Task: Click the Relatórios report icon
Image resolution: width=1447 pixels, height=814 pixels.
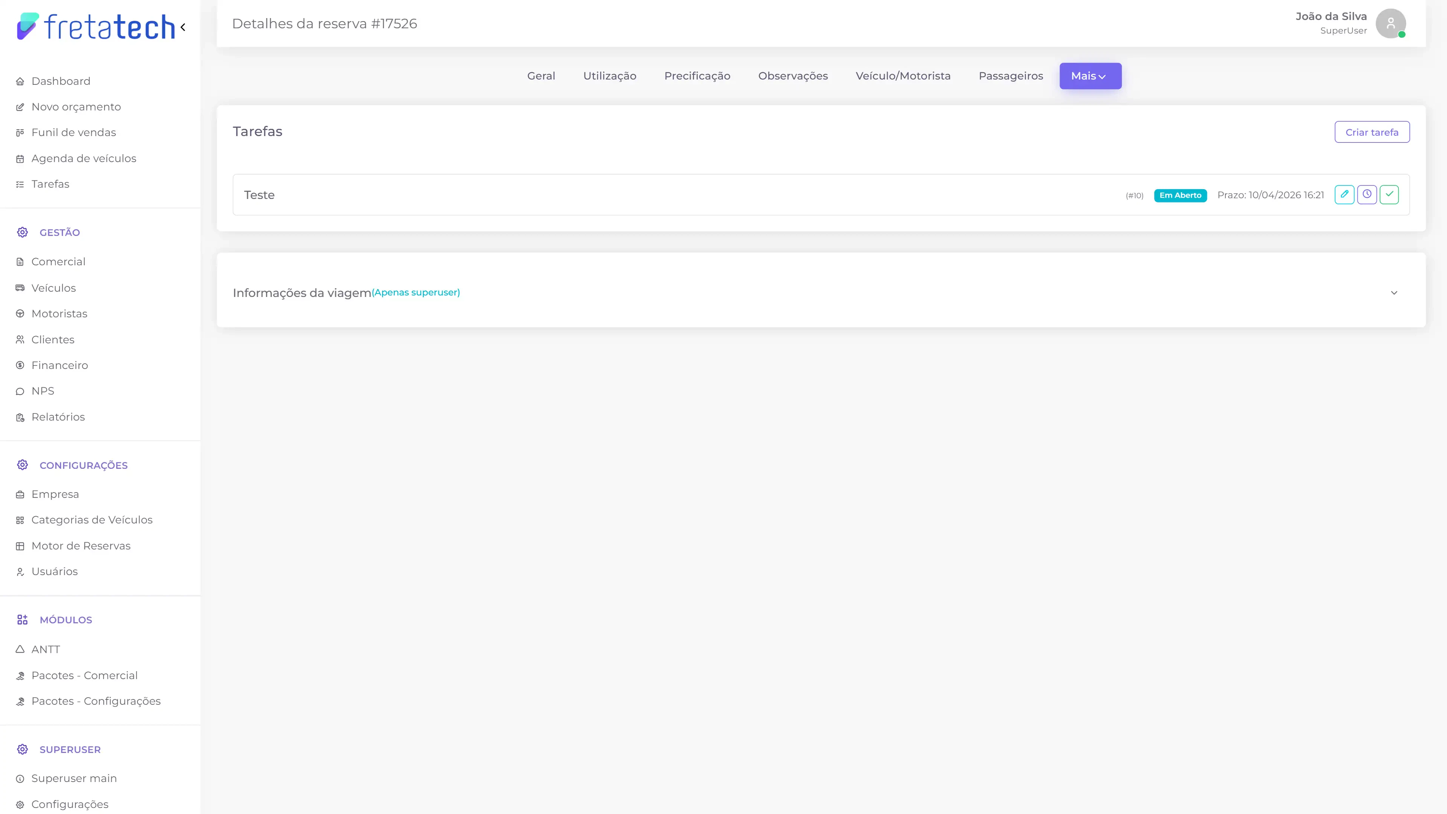Action: point(20,418)
